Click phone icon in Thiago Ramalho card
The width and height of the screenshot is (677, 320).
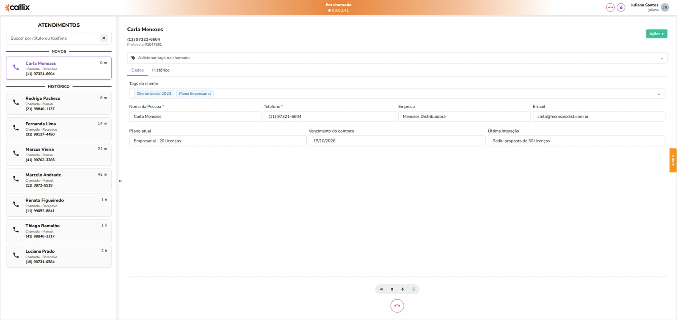(x=16, y=229)
